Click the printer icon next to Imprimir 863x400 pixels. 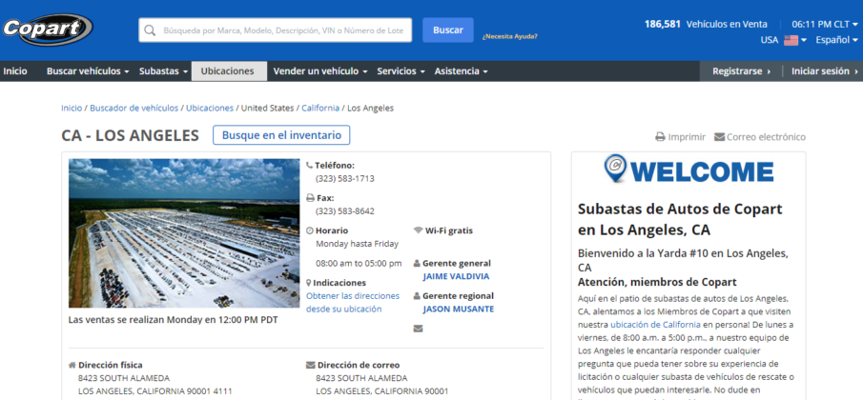pos(660,137)
